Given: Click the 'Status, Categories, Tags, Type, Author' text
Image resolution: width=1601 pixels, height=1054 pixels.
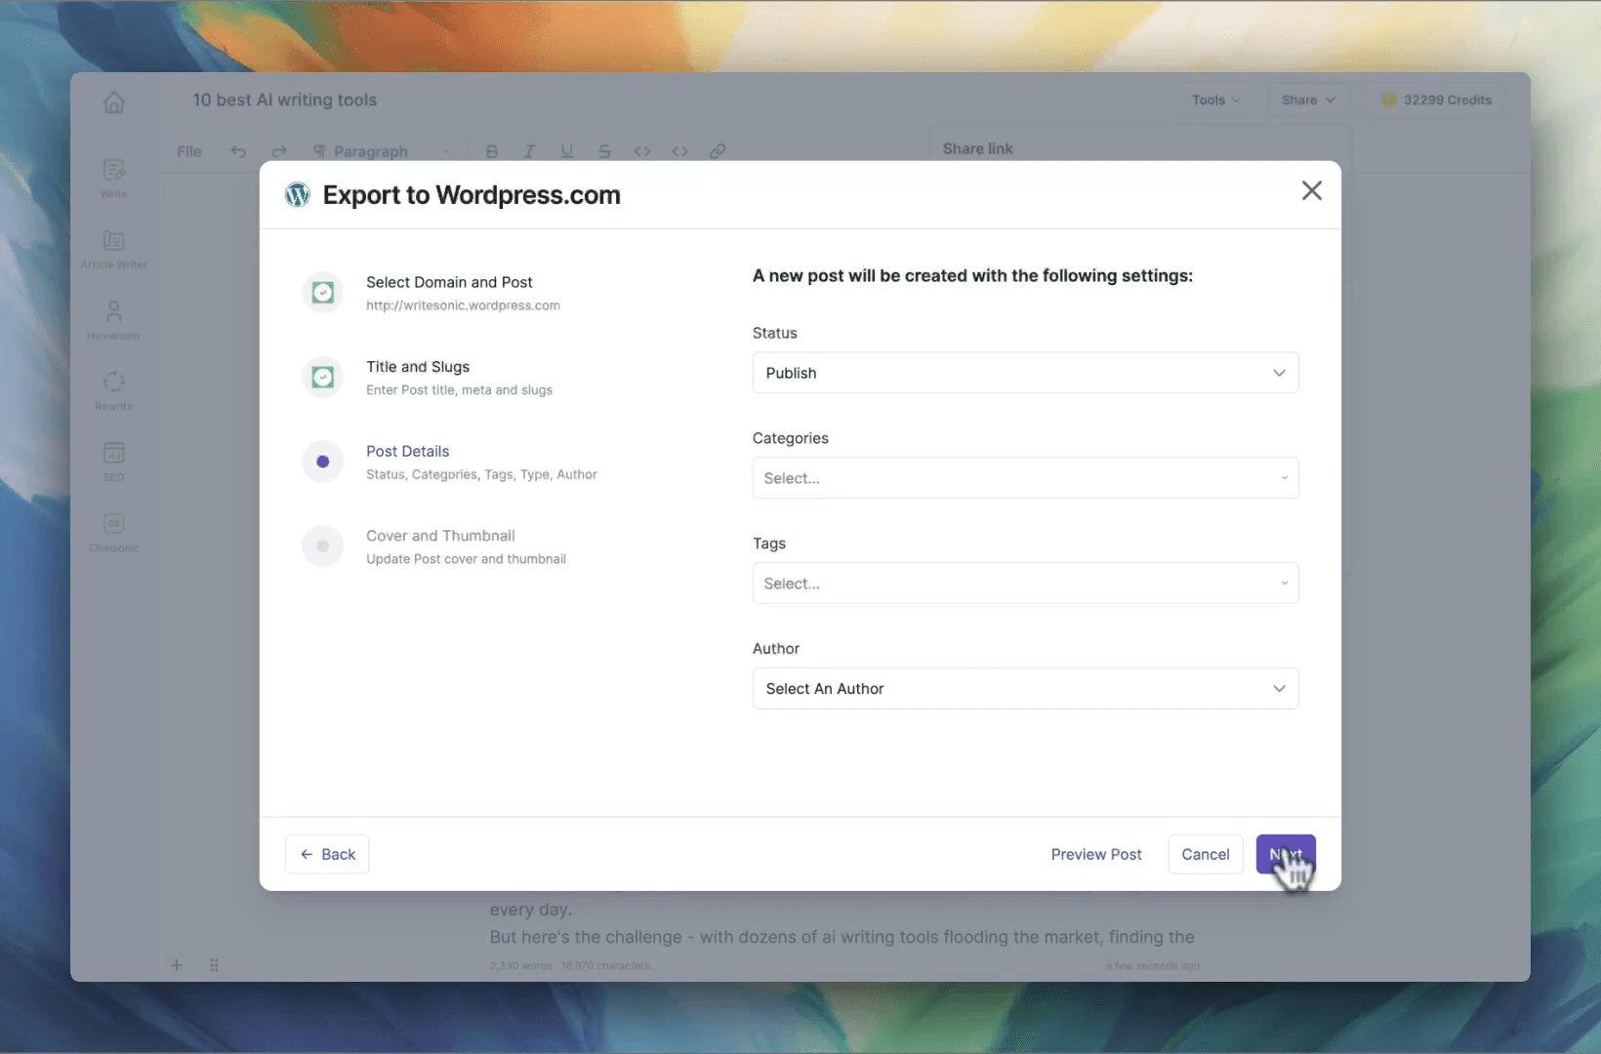Looking at the screenshot, I should click(481, 474).
